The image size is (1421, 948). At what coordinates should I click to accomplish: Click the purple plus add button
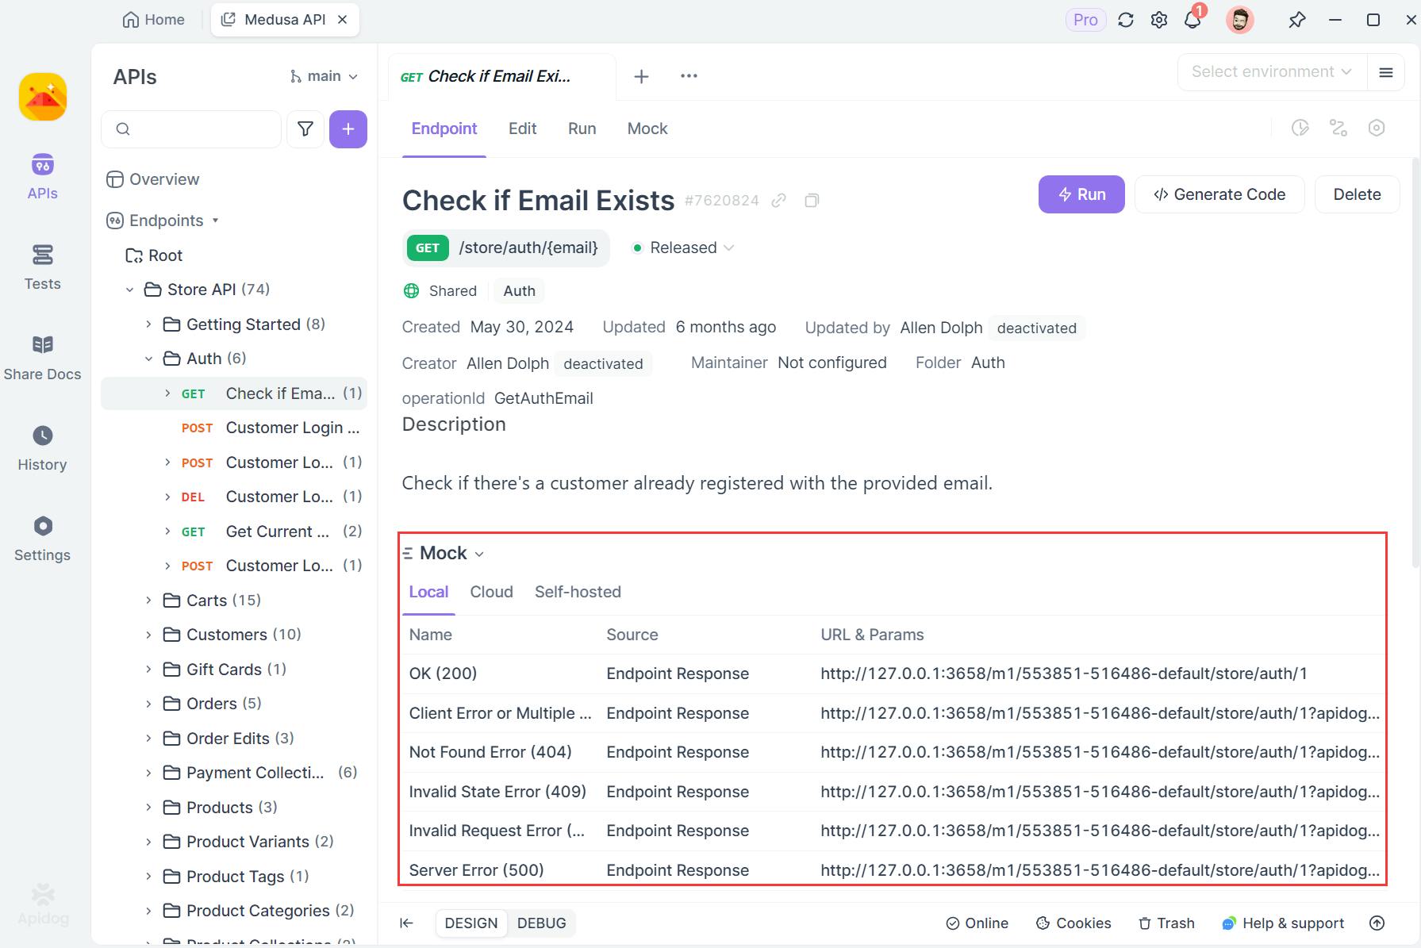[x=348, y=129]
